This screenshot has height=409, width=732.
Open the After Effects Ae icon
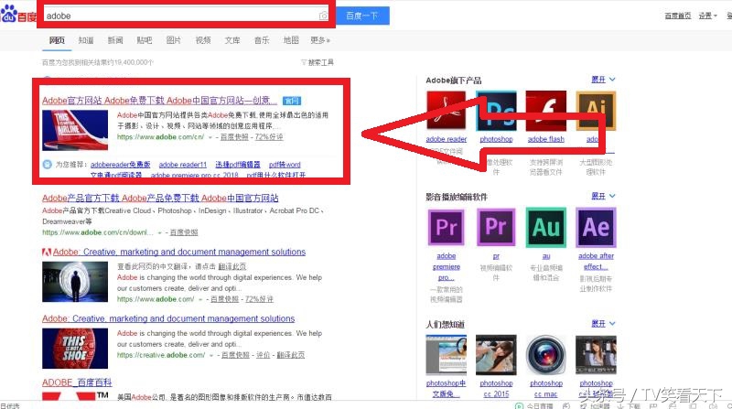pyautogui.click(x=596, y=227)
